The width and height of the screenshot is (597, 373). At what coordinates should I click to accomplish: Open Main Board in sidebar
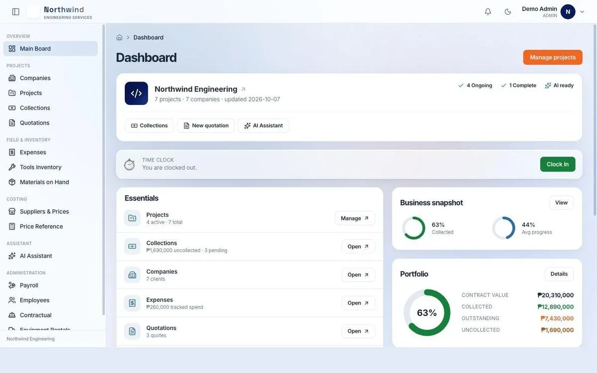tap(51, 49)
